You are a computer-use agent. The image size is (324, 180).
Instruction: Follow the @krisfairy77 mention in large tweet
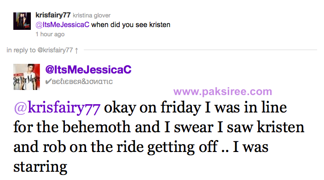point(57,107)
